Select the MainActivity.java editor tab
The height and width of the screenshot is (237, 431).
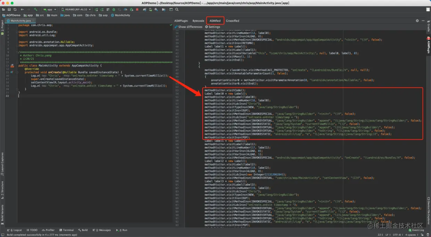tap(19, 21)
